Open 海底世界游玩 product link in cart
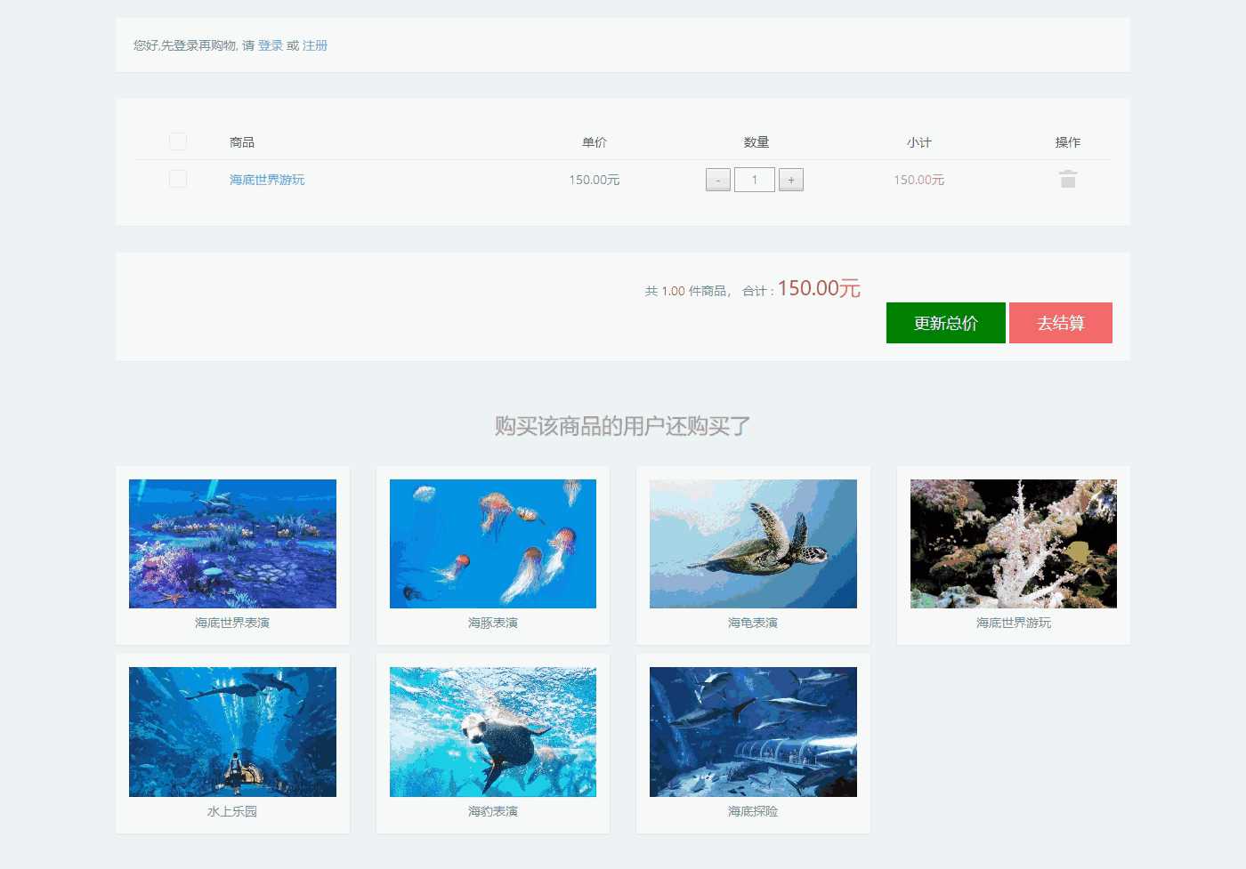Viewport: 1246px width, 869px height. pos(267,180)
